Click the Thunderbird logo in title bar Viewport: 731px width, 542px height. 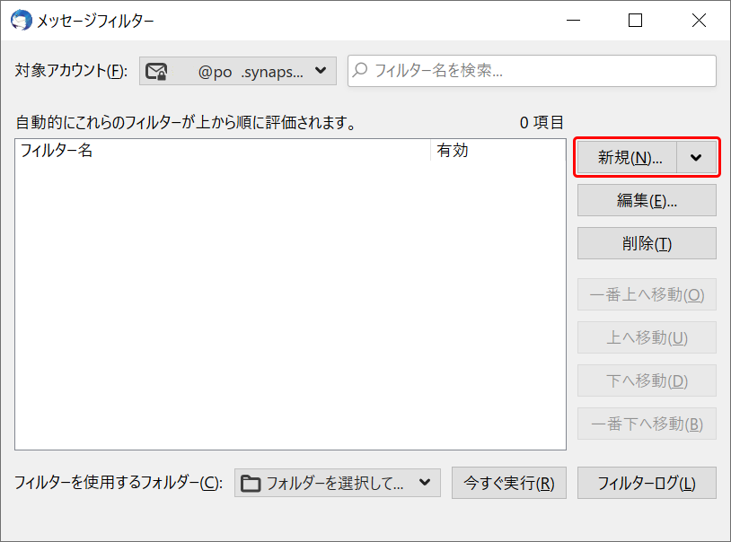22,21
